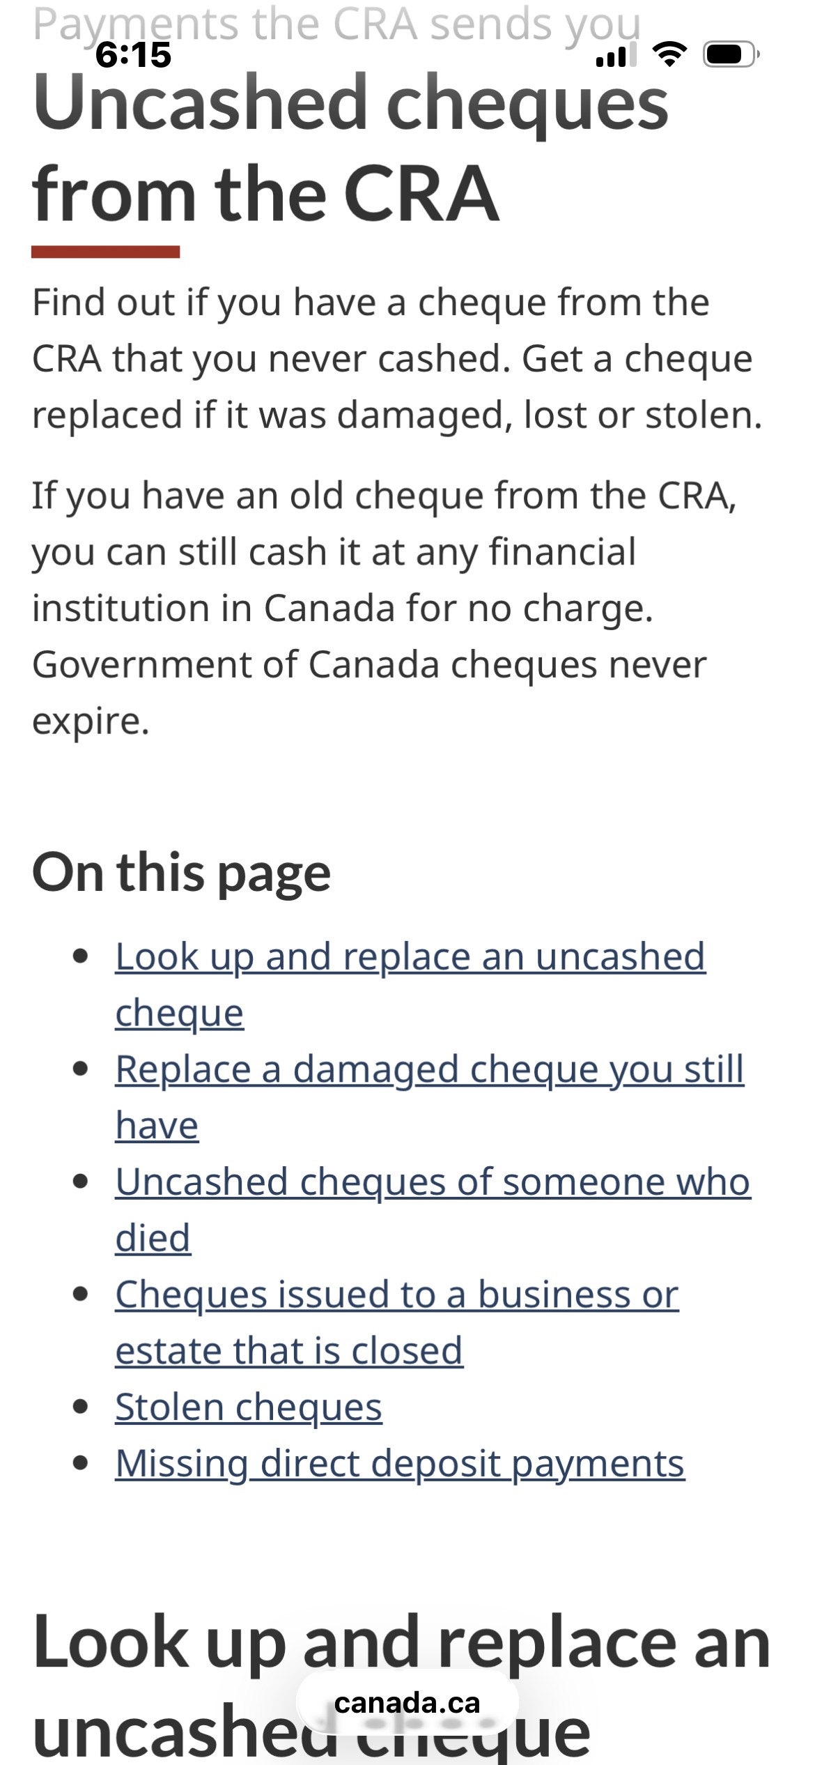Tap the bullet beside 'Missing direct deposit payments'
This screenshot has height=1765, width=815.
(x=81, y=1462)
